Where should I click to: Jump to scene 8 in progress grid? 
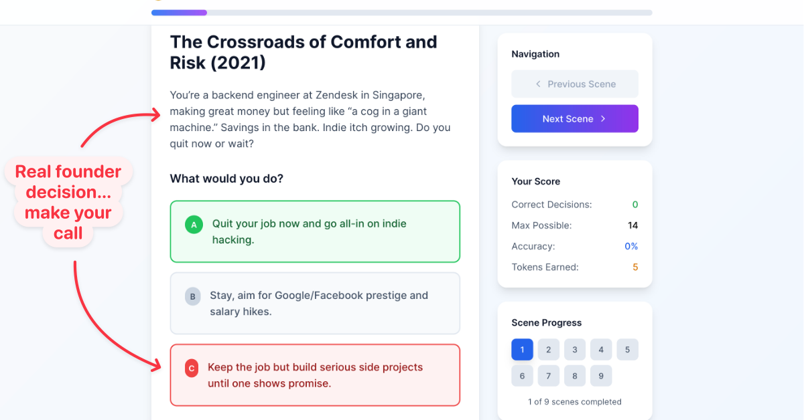click(x=575, y=376)
